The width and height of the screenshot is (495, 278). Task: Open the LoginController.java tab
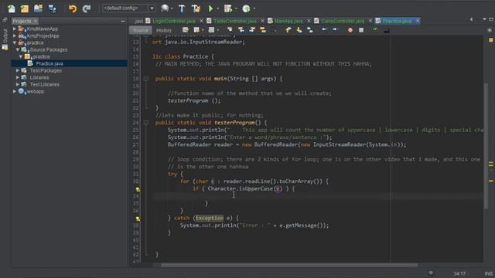click(173, 21)
